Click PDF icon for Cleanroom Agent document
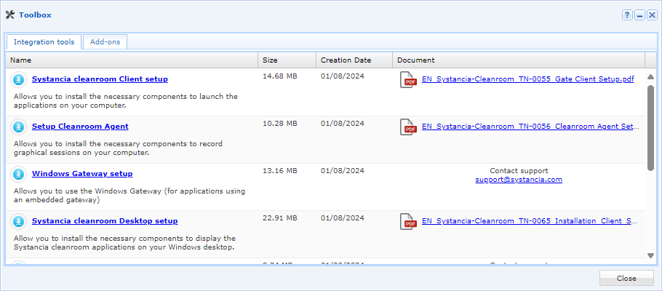 (409, 127)
